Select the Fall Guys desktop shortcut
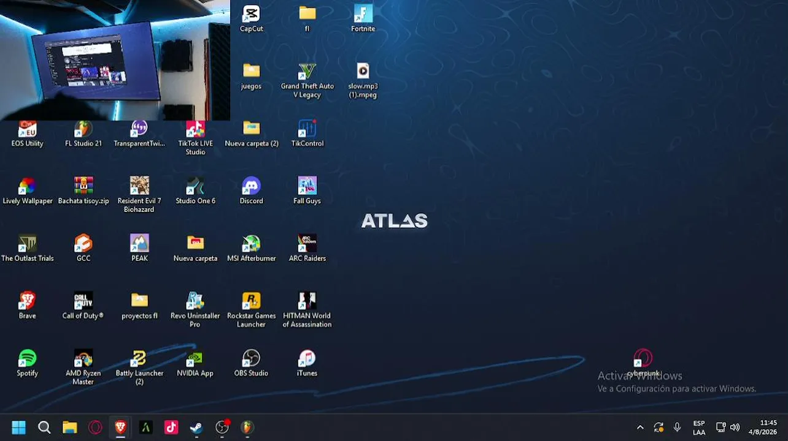Viewport: 788px width, 441px height. 307,191
